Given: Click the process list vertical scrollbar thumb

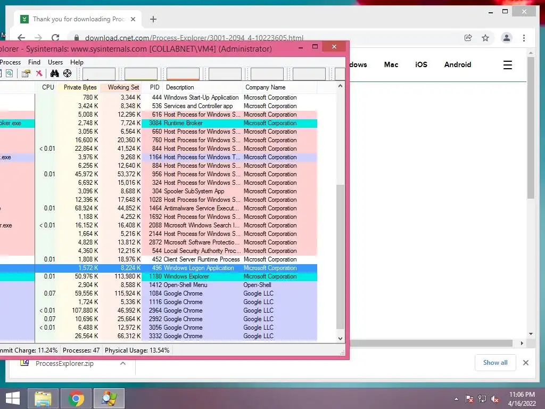Looking at the screenshot, I should [x=340, y=257].
